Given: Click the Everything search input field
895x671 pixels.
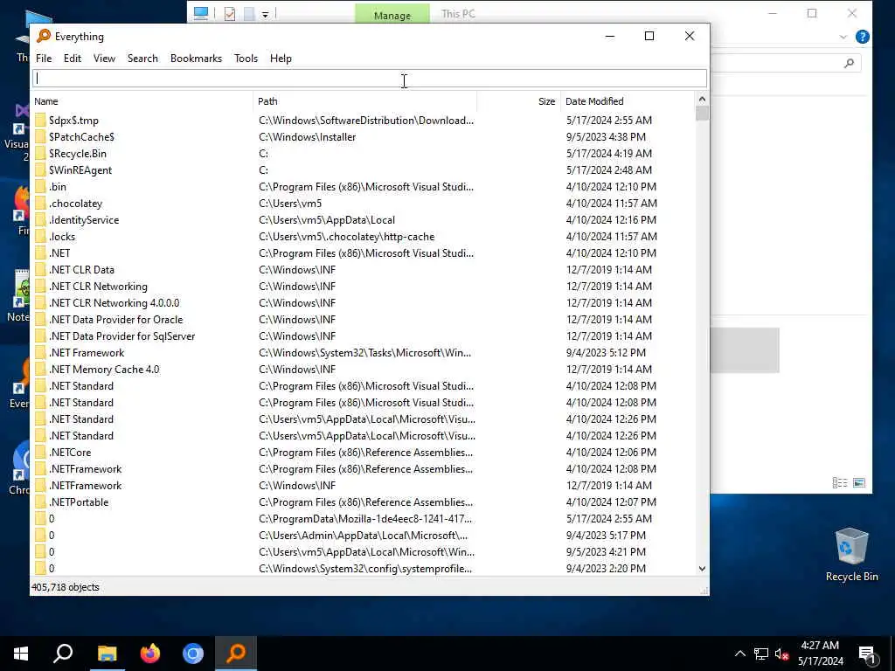Looking at the screenshot, I should (370, 78).
